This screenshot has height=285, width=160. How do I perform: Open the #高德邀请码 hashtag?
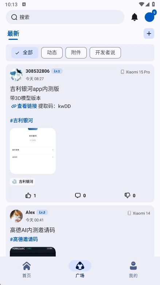click(24, 239)
